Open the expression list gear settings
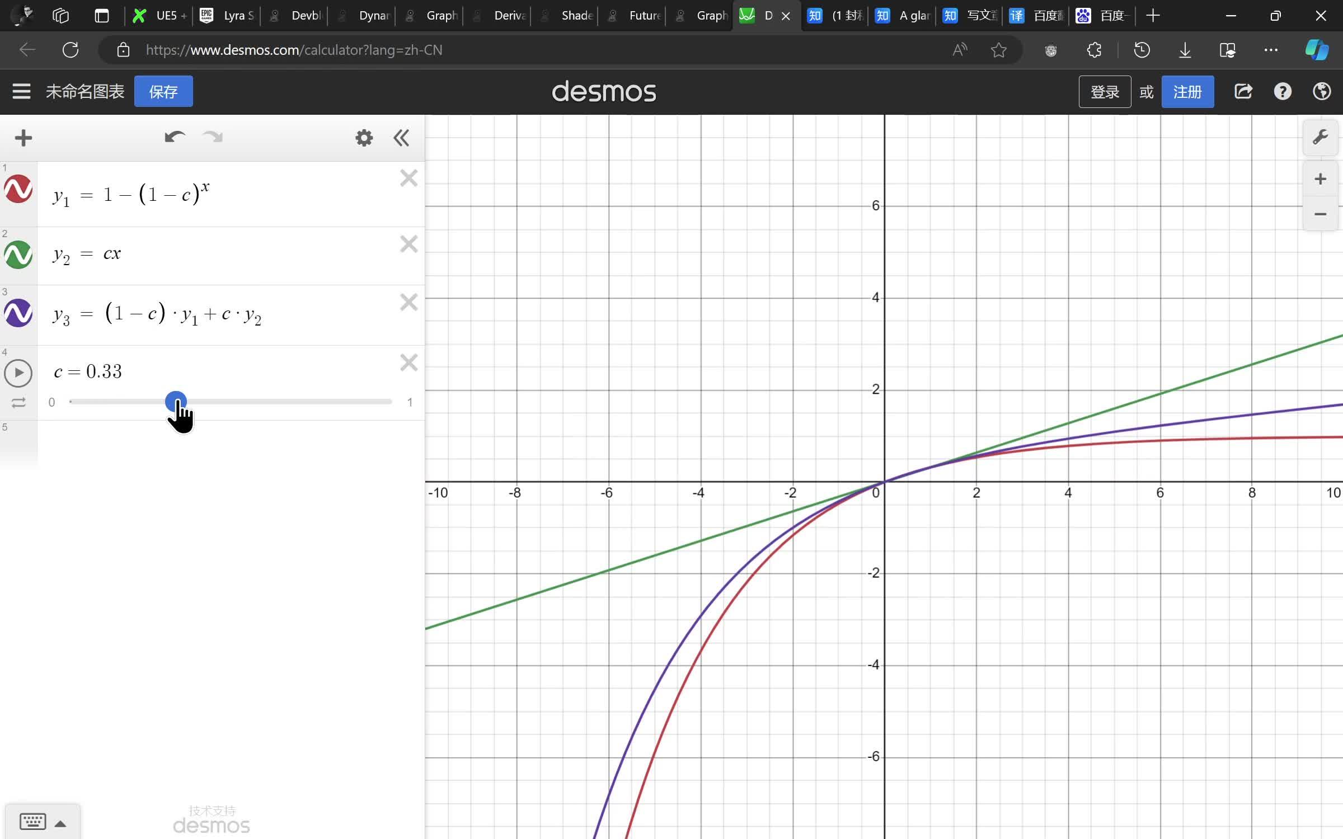 click(x=364, y=138)
